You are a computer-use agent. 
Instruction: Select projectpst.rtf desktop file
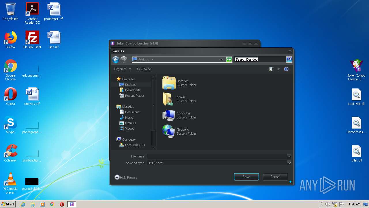tap(54, 12)
